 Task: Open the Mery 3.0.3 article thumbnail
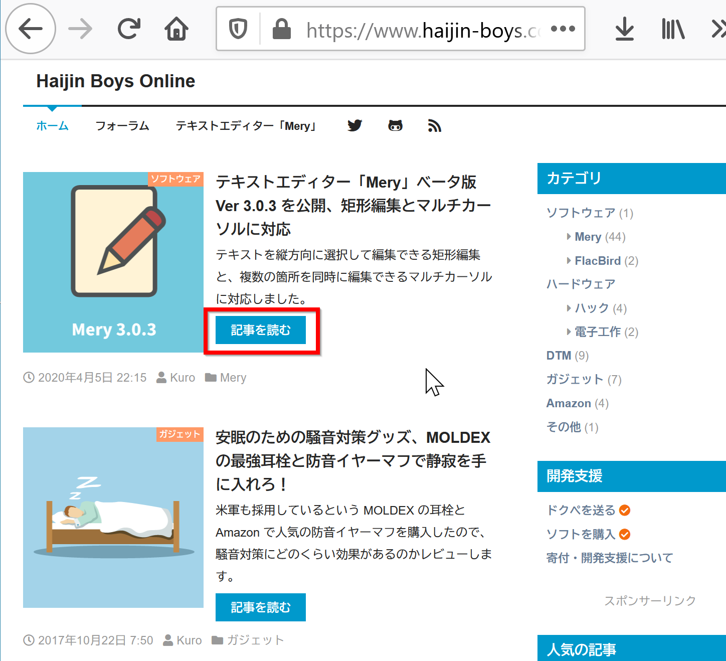tap(113, 262)
